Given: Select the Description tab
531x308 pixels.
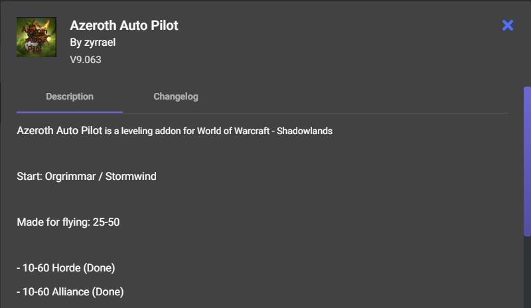Looking at the screenshot, I should (70, 96).
